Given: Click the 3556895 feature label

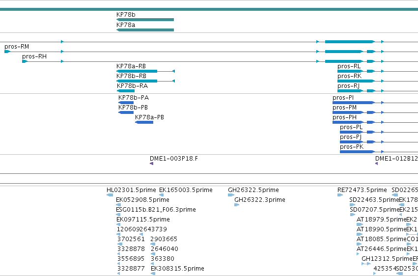Looking at the screenshot, I should [131, 259].
